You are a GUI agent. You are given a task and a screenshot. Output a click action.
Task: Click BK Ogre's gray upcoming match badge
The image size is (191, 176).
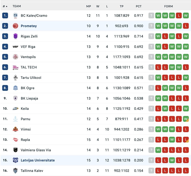(x=151, y=88)
